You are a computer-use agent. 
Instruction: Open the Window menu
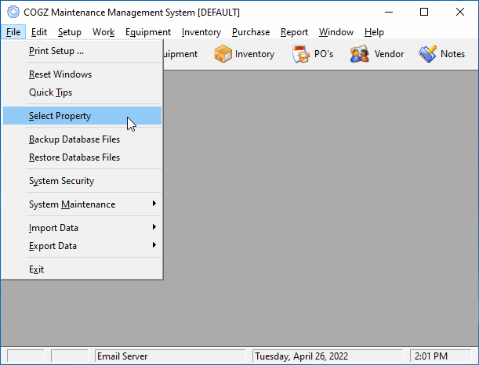point(336,32)
